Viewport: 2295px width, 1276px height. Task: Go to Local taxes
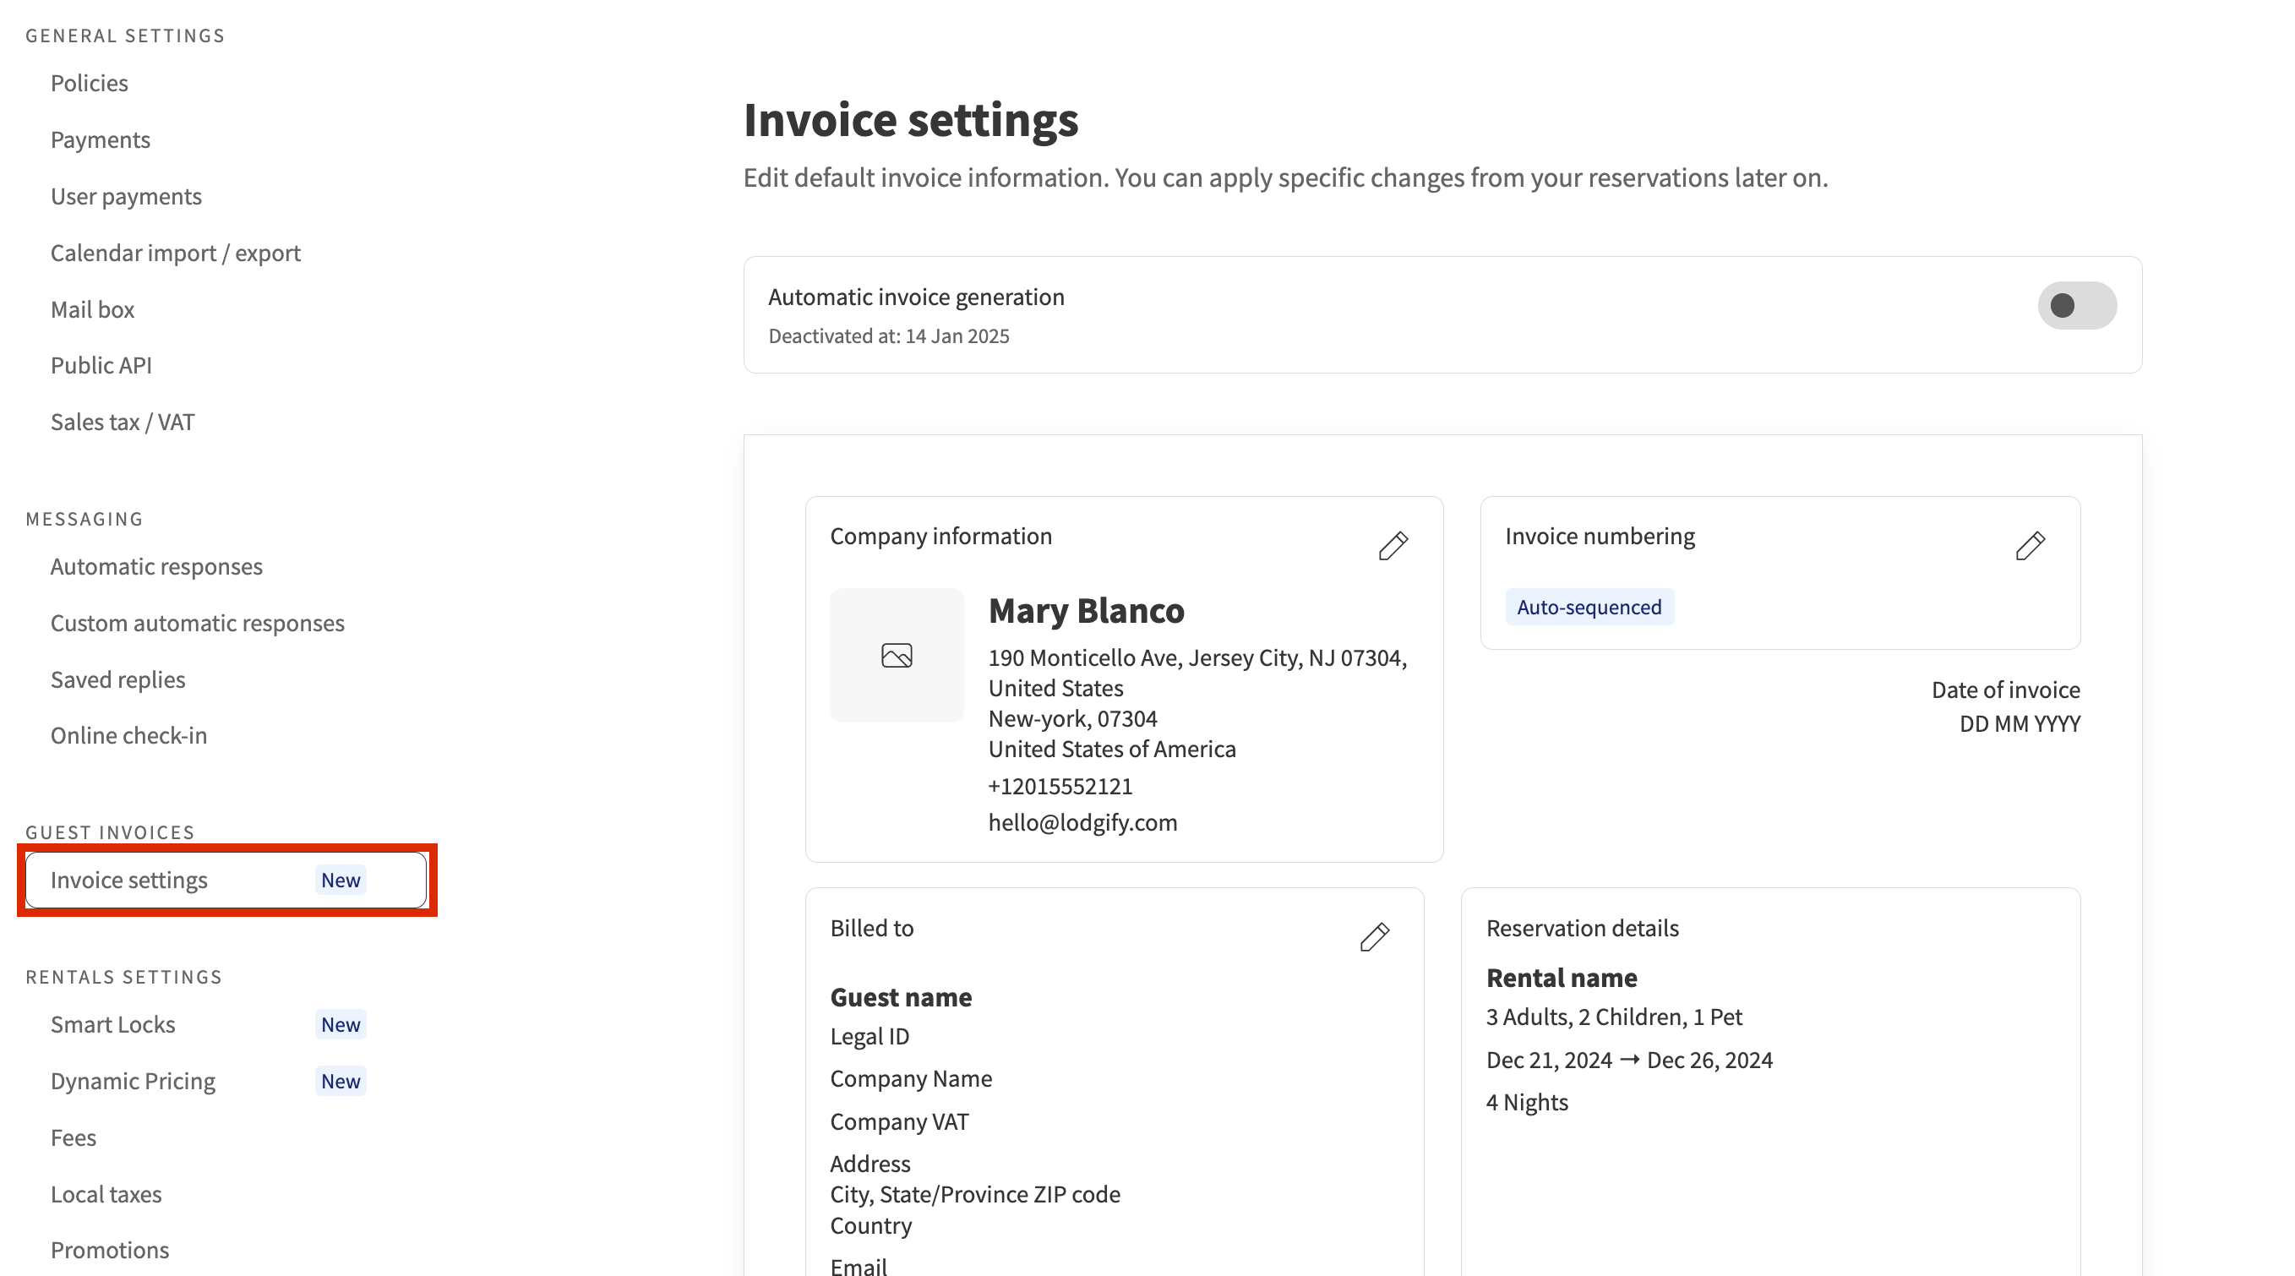pyautogui.click(x=106, y=1194)
